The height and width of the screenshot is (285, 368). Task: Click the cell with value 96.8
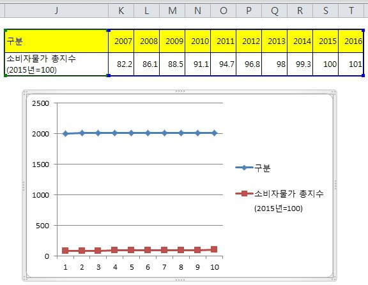coord(249,64)
